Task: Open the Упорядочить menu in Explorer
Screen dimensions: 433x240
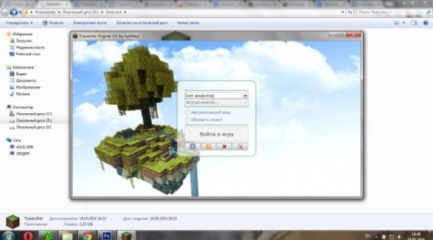Action: tap(19, 23)
